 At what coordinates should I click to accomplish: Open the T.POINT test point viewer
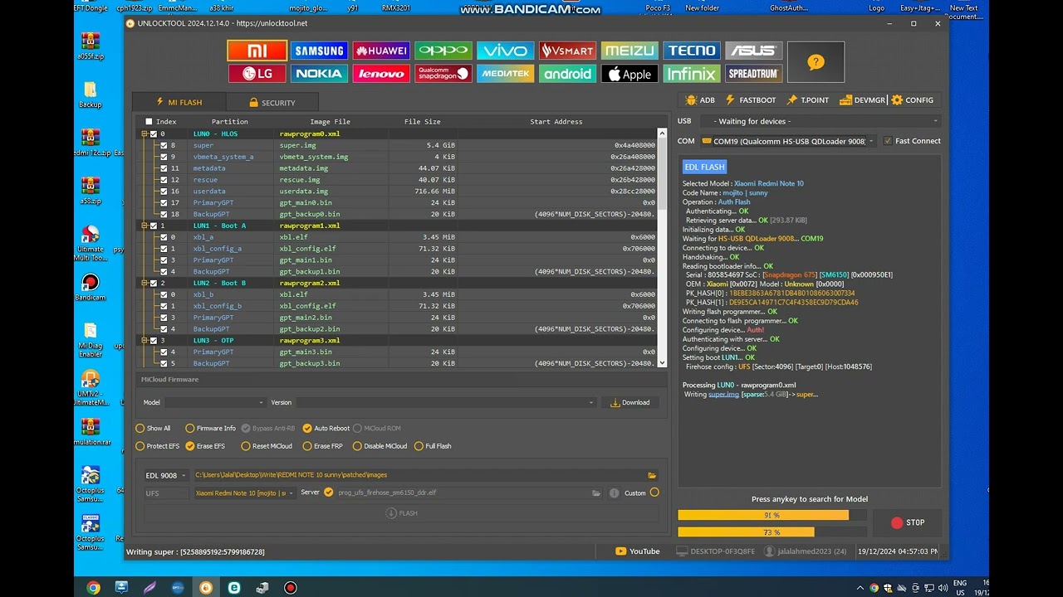pyautogui.click(x=808, y=100)
